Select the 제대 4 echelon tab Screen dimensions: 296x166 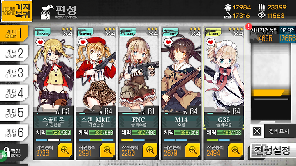(14, 93)
